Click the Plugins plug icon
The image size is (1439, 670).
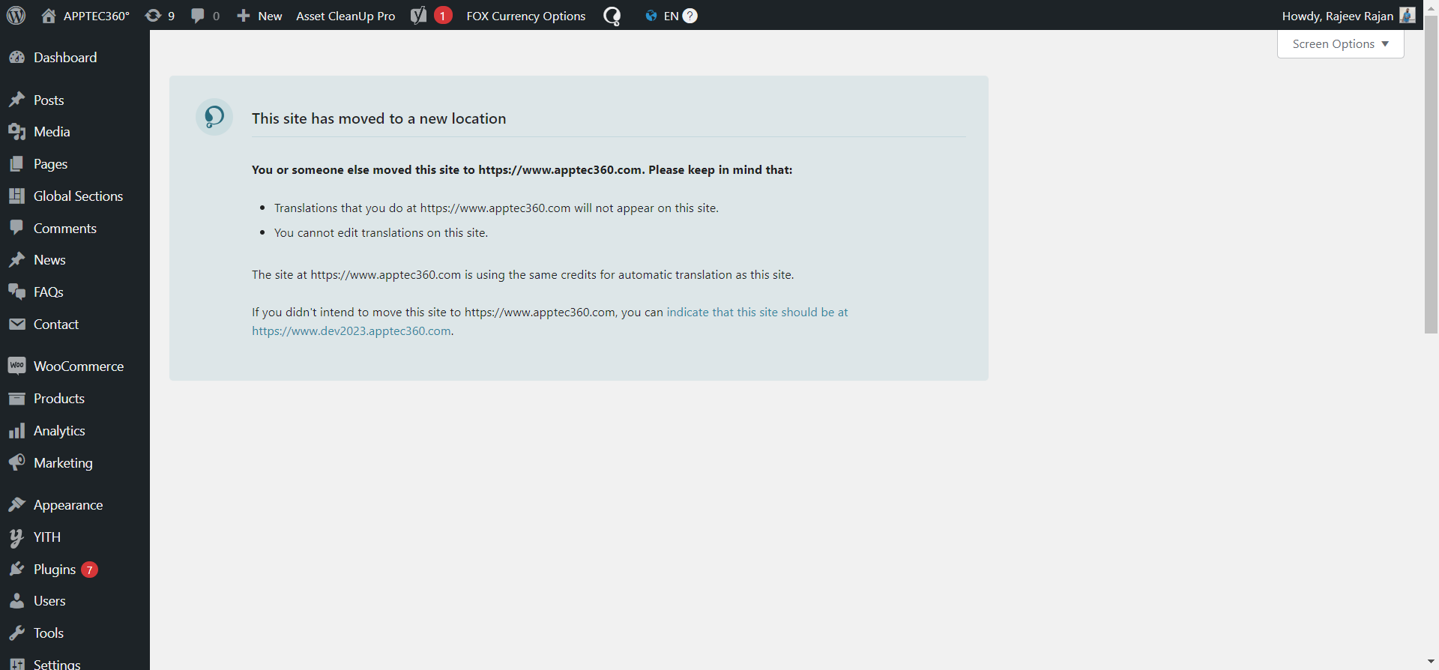tap(17, 570)
